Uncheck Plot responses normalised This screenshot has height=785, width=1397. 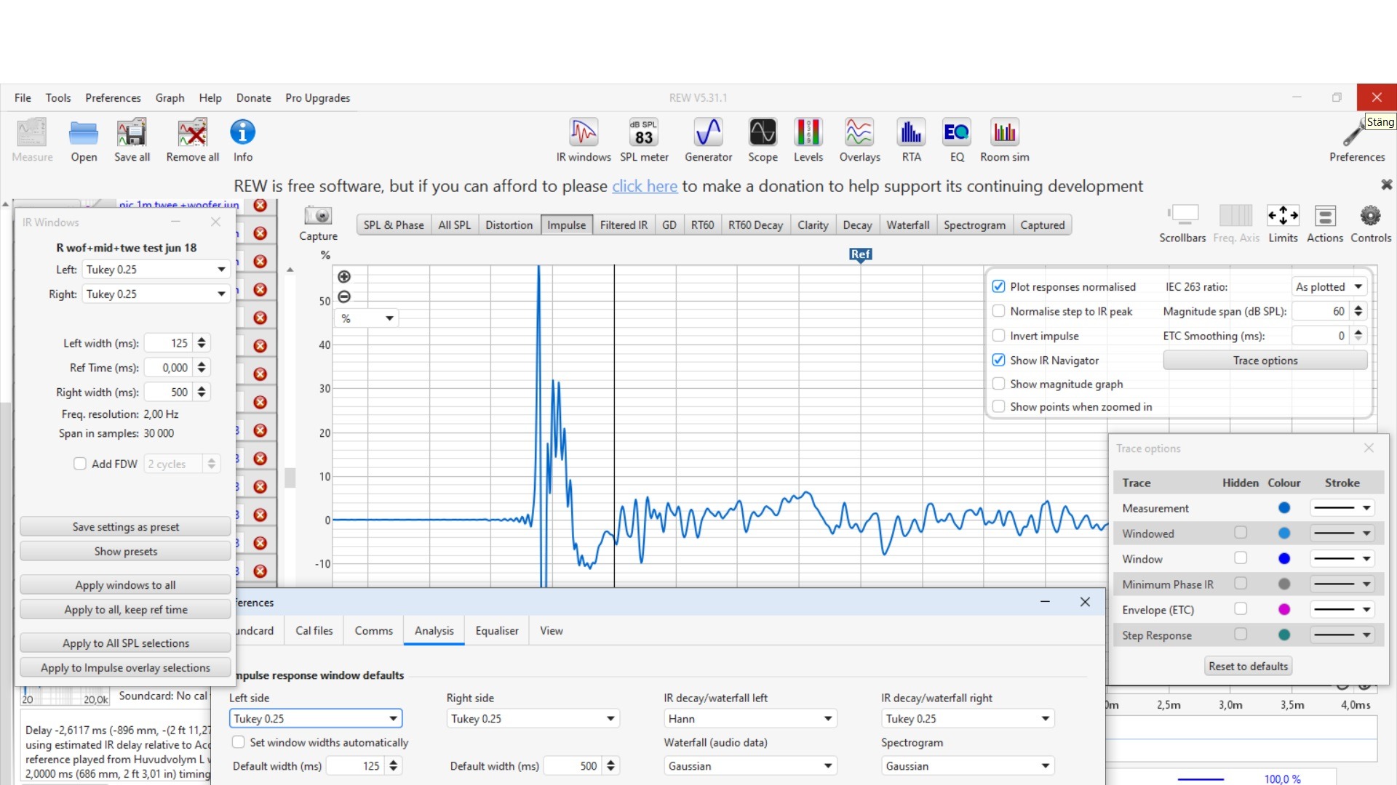click(x=999, y=286)
